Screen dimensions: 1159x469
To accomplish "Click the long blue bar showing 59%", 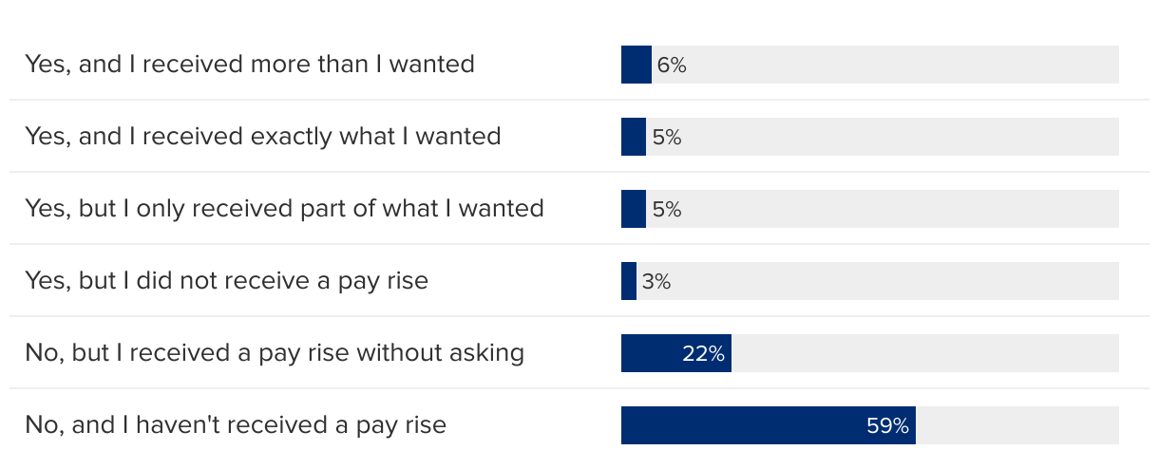I will pos(741,425).
